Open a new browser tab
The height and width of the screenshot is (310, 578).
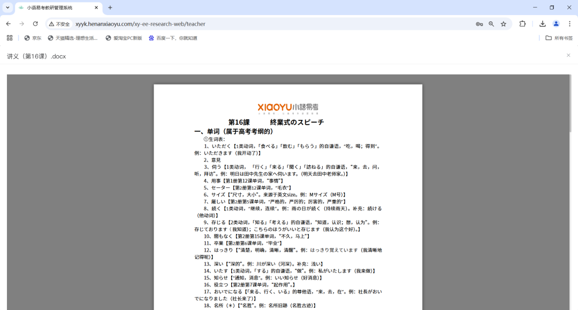[110, 7]
